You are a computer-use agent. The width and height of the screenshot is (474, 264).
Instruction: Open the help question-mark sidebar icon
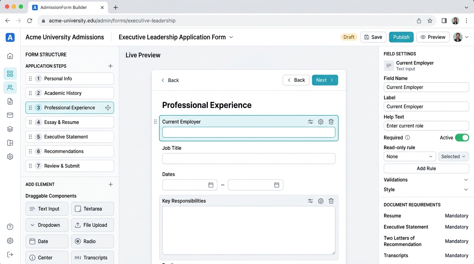pos(10,227)
